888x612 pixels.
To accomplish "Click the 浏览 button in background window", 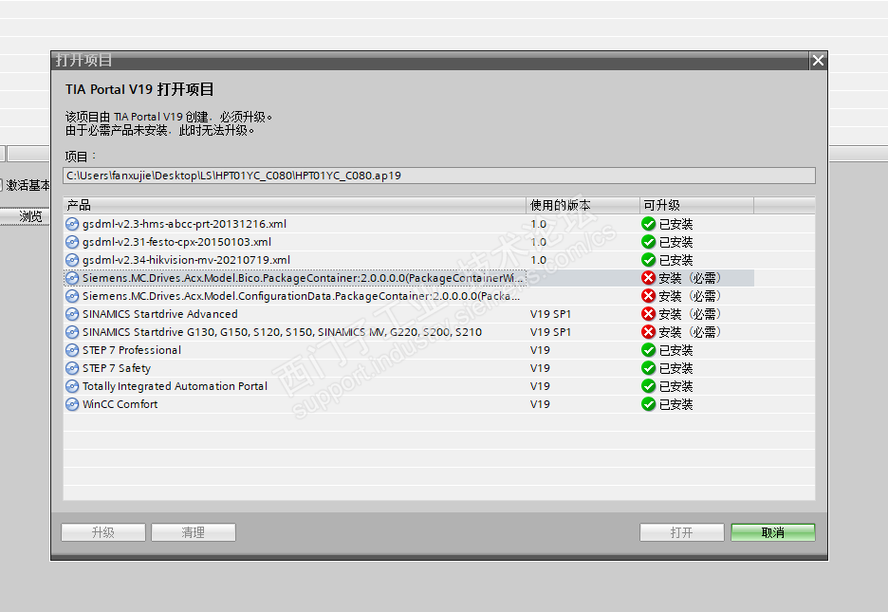I will tap(25, 216).
